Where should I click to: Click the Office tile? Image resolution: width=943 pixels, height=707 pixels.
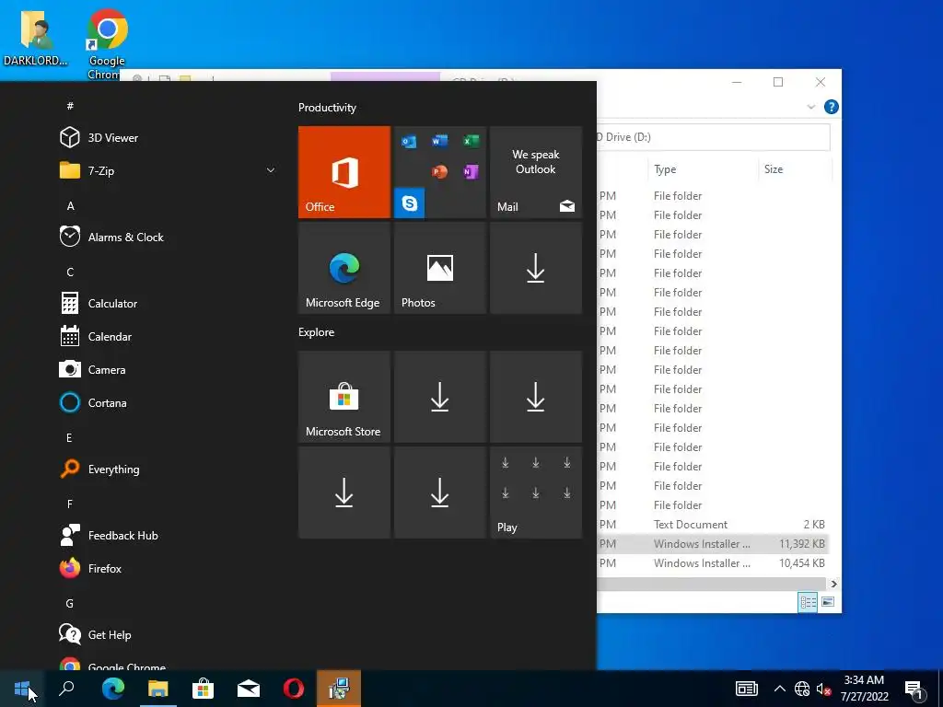(344, 172)
